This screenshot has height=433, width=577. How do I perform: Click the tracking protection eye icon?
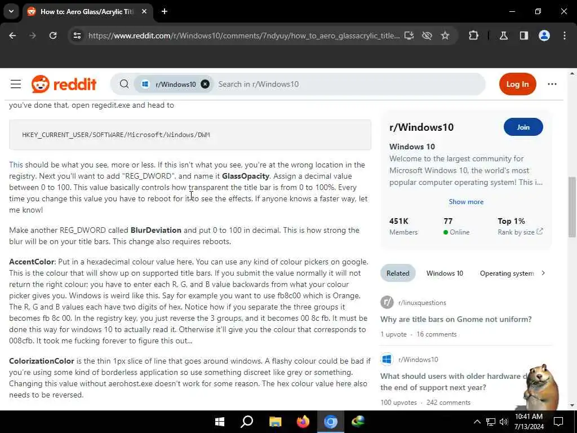[427, 36]
